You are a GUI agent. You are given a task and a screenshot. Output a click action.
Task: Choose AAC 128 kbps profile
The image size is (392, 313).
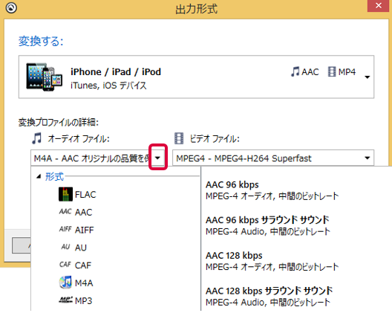[x=272, y=261]
